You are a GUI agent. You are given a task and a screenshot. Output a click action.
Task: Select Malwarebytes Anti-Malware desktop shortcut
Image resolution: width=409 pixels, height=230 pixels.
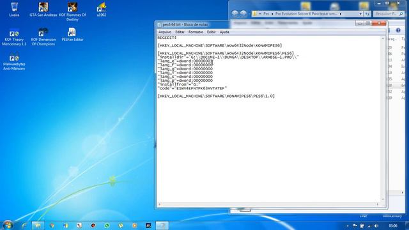tap(14, 61)
